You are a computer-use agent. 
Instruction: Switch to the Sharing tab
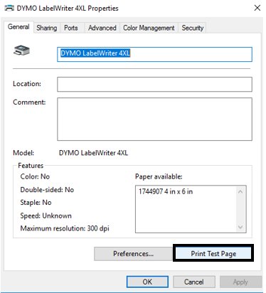pyautogui.click(x=47, y=28)
